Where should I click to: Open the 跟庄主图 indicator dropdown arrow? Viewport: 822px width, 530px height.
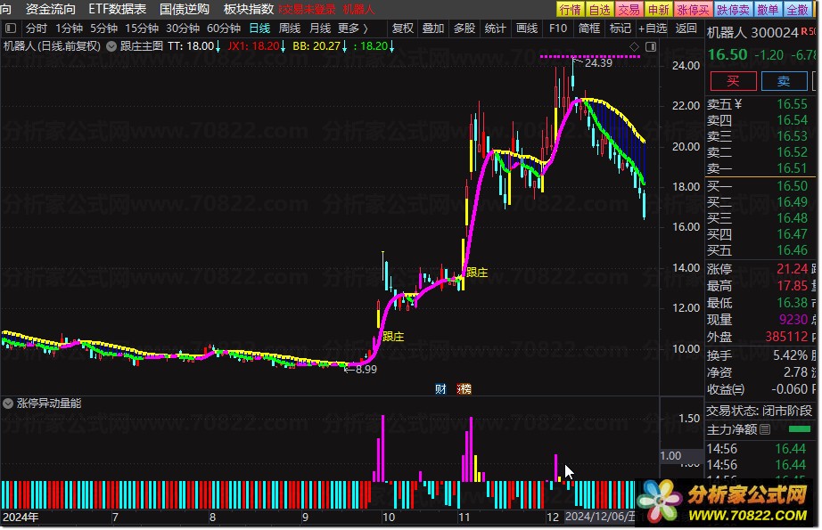tap(111, 46)
